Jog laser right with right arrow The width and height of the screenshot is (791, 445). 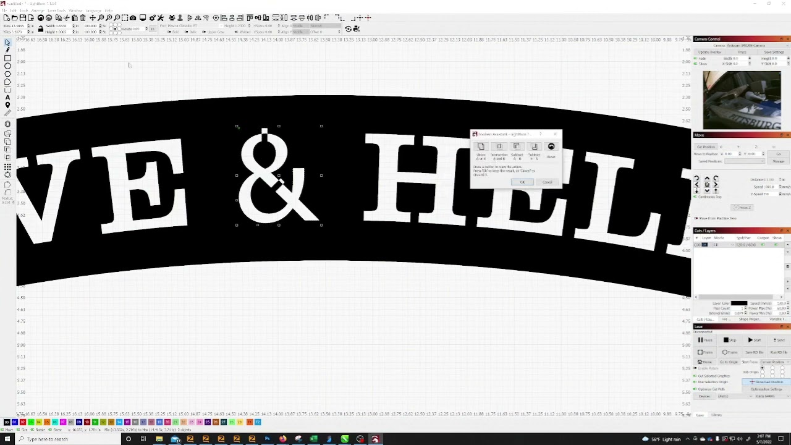[716, 185]
